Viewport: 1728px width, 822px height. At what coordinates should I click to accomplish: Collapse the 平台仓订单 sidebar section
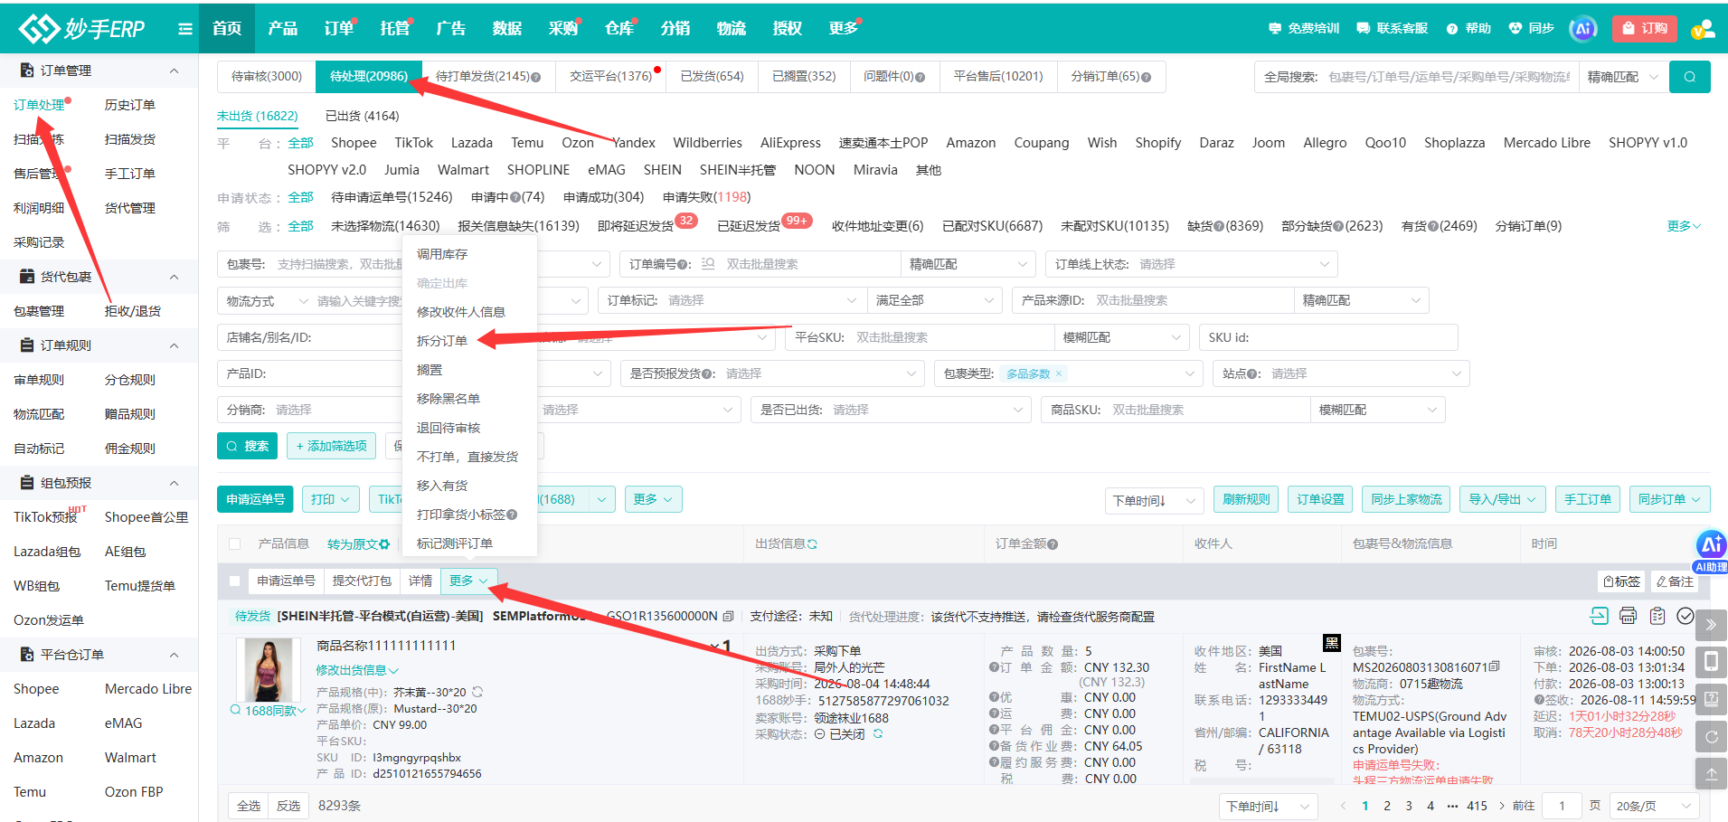(174, 655)
